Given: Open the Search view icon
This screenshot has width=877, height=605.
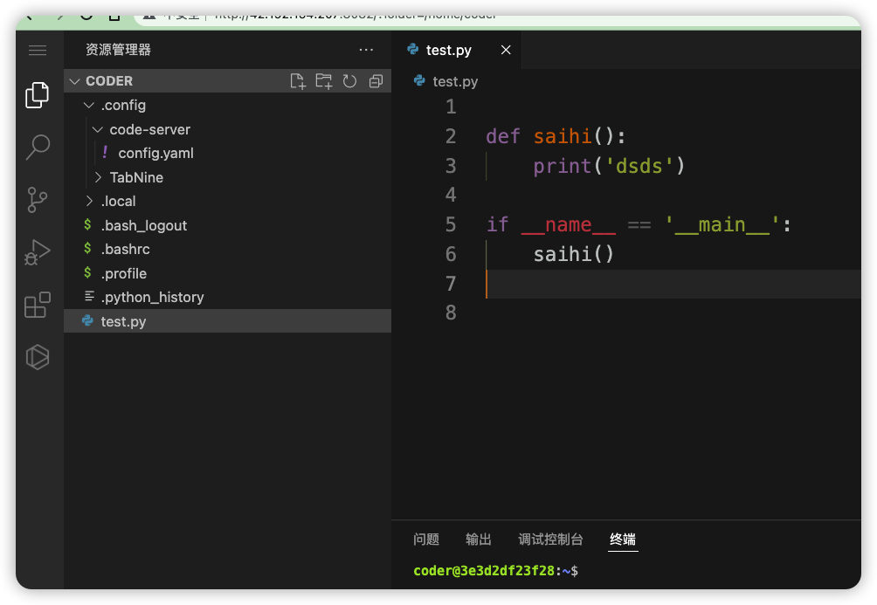Looking at the screenshot, I should pos(38,147).
